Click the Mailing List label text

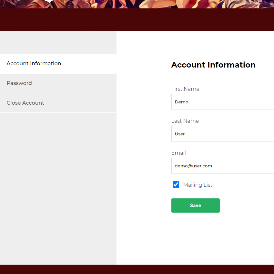198,185
